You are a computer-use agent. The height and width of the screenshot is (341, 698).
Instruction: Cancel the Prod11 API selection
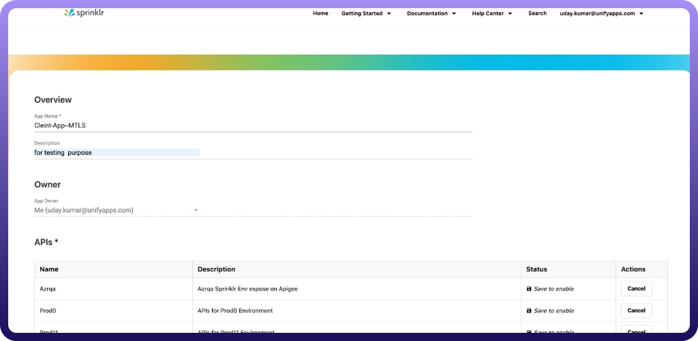(636, 330)
